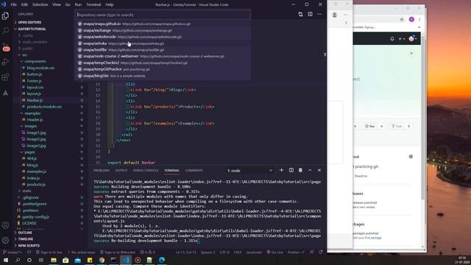
Task: Open Go Live in status bar
Action: 275,252
